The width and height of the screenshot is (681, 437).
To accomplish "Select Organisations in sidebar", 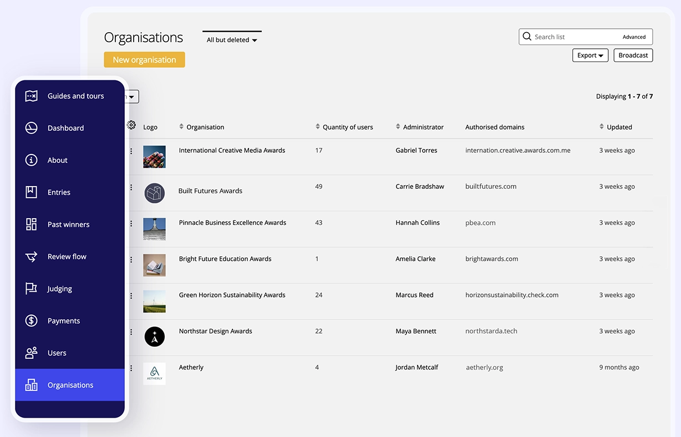I will [x=70, y=385].
